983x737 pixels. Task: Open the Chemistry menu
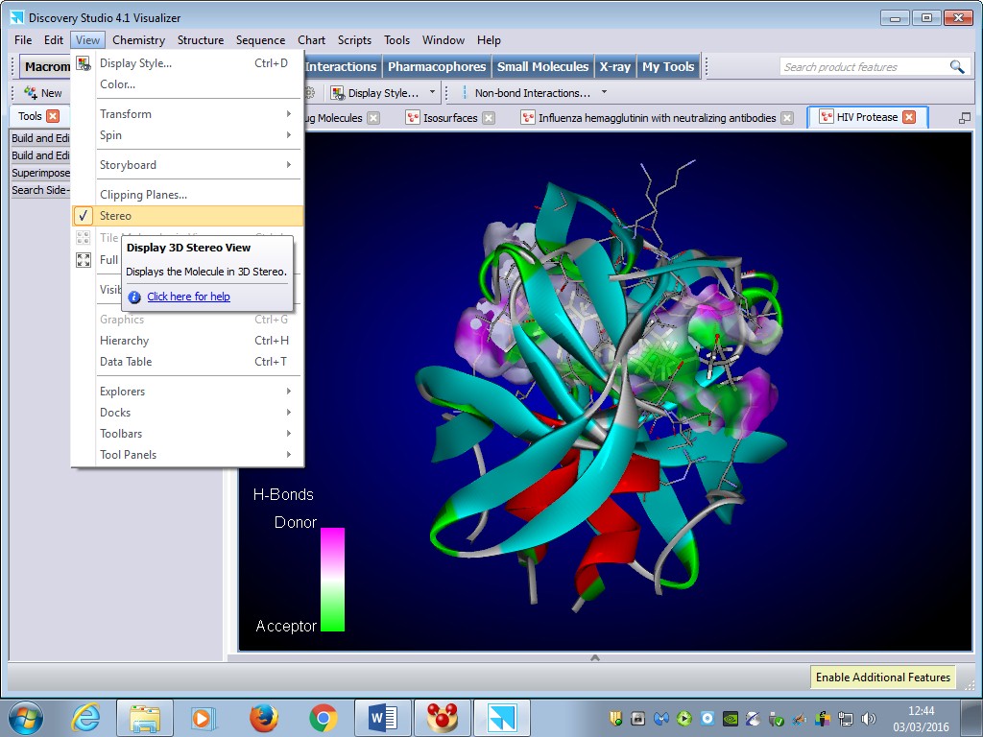click(138, 40)
